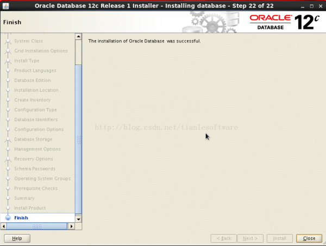This screenshot has width=326, height=246.
Task: Select the Prerequisite Checks step
Action: (x=36, y=188)
